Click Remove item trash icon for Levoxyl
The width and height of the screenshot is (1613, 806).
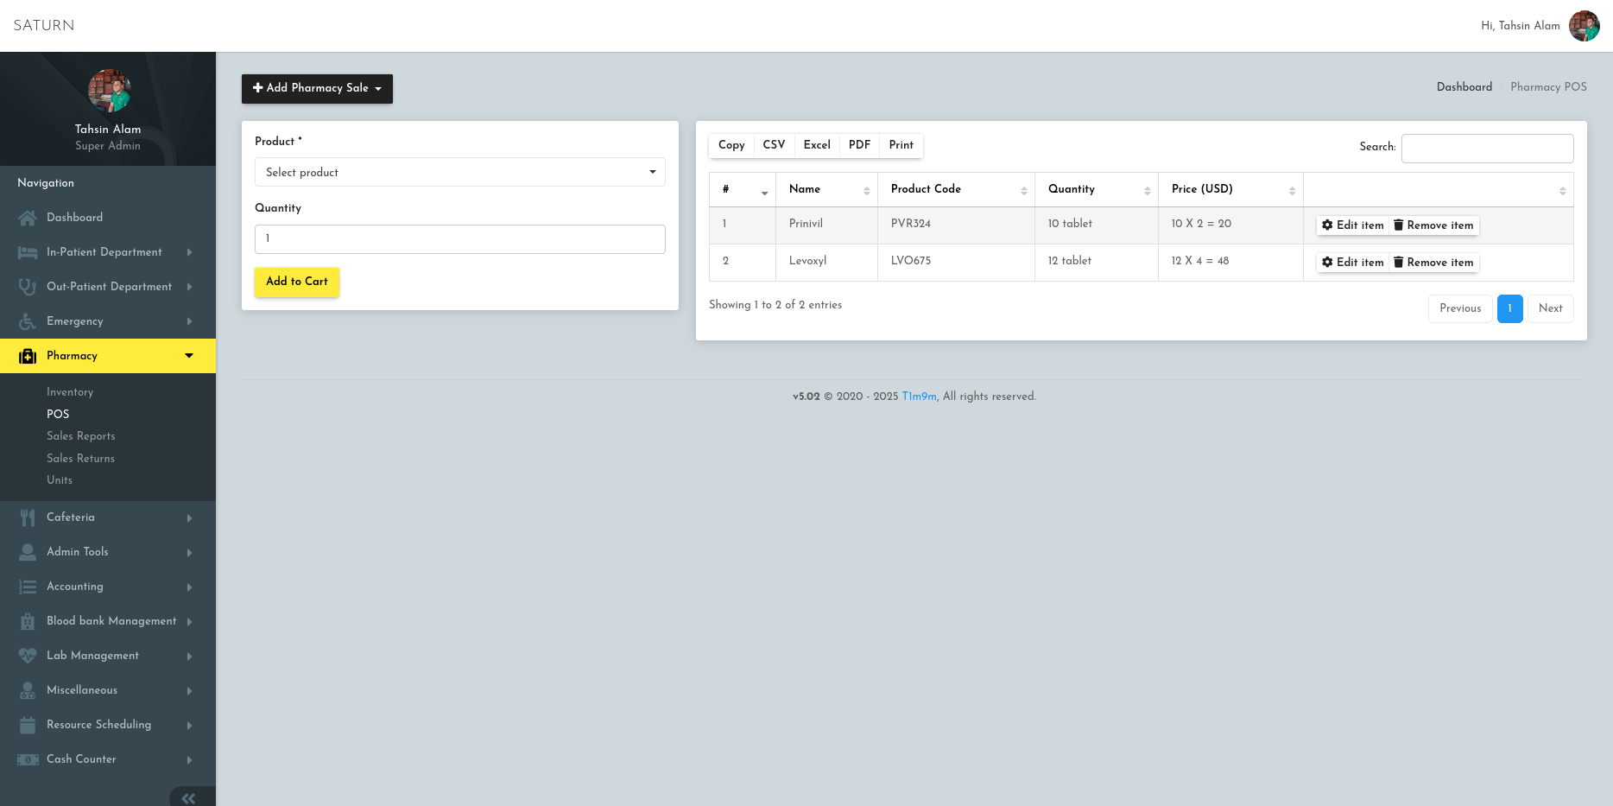click(1400, 262)
